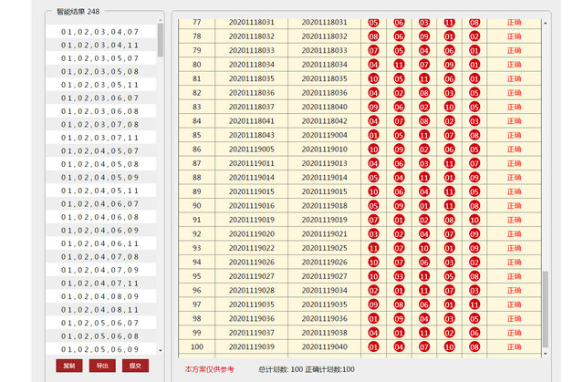Screen dimensions: 584x382
Task: Click start period 20201118033 in row 79
Action: click(252, 50)
